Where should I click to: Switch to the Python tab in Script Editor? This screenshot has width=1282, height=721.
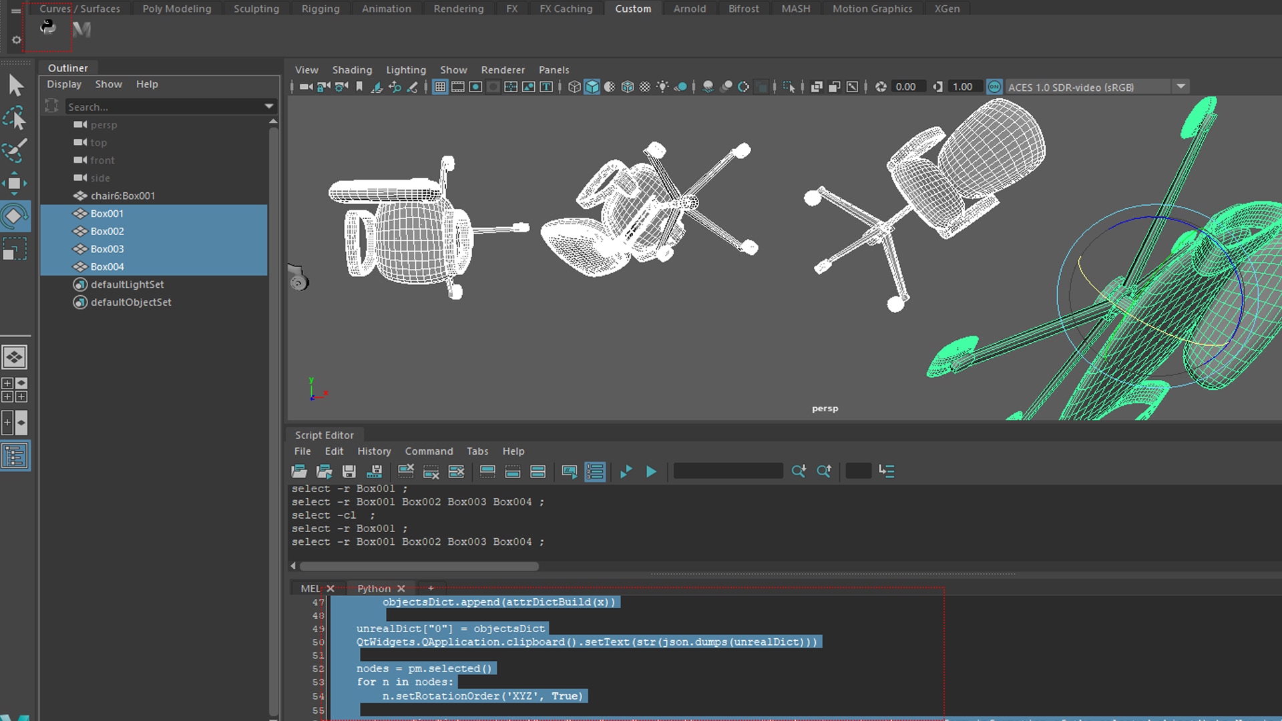373,588
